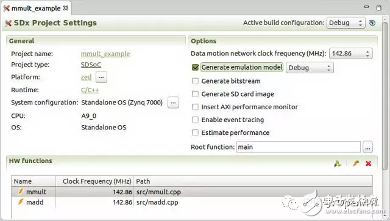Open Active build configuration dropdown
This screenshot has height=221, width=390.
pos(346,23)
